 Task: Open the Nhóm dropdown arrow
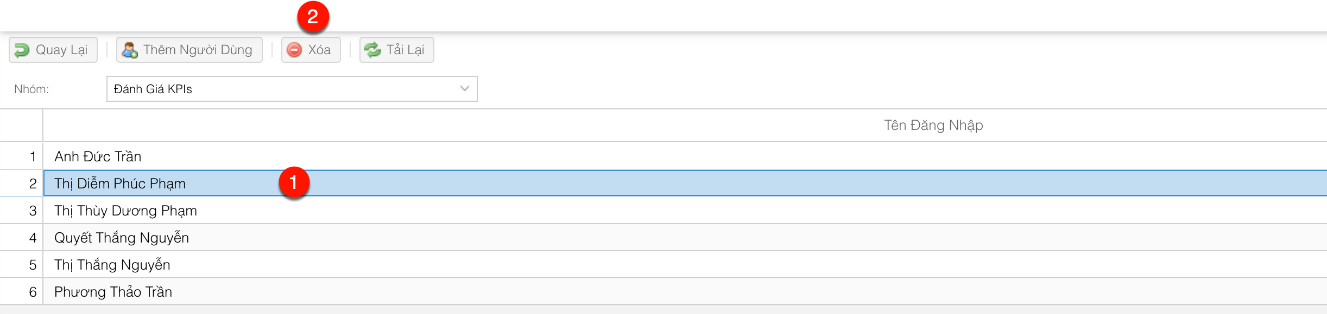click(464, 89)
